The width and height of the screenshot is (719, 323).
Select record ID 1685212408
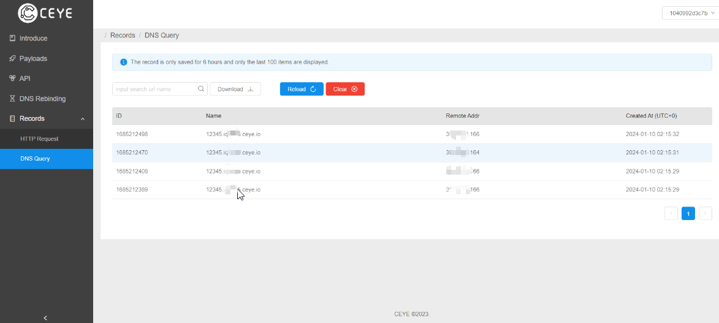click(x=132, y=171)
